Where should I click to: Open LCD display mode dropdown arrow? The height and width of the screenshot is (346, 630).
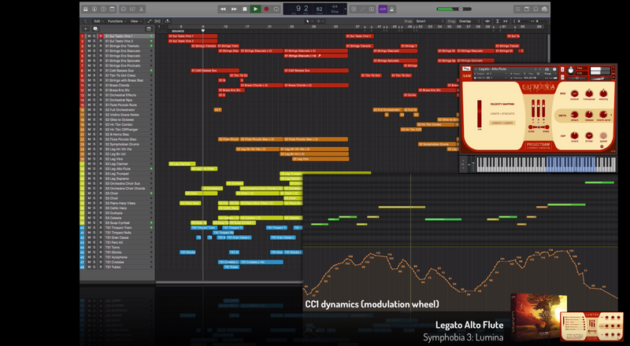tap(345, 9)
